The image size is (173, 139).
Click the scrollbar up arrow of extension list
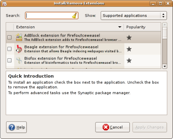165,25
